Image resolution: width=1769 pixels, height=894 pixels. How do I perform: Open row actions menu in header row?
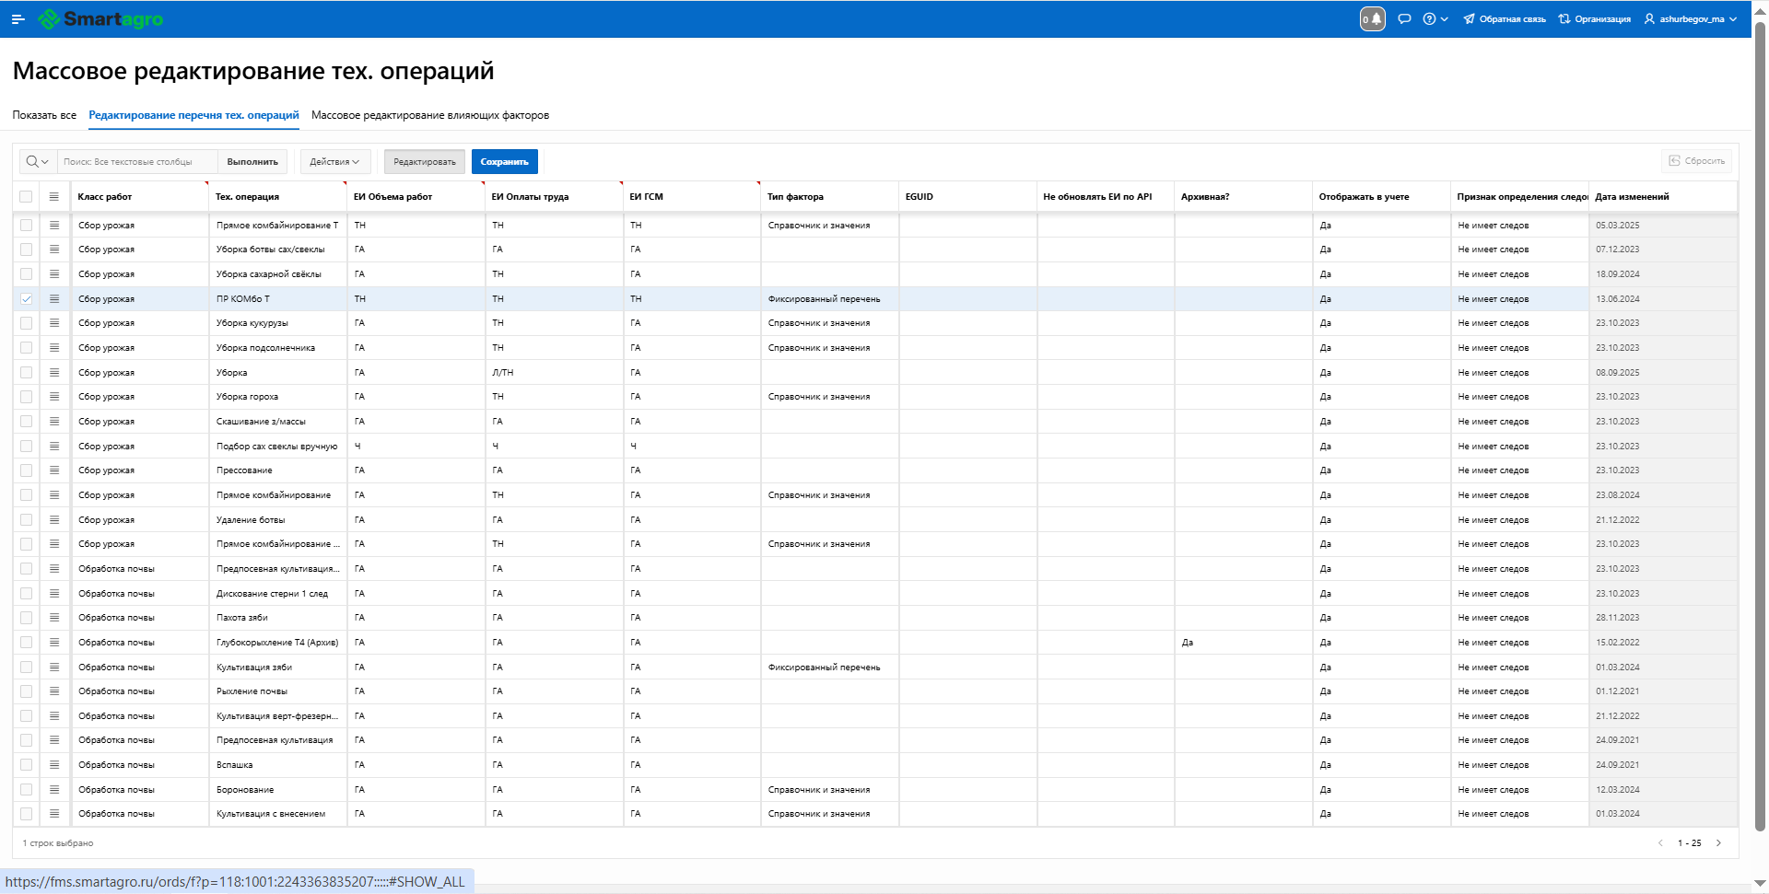54,197
